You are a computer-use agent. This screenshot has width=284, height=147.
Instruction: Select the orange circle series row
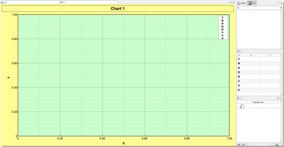point(258,68)
